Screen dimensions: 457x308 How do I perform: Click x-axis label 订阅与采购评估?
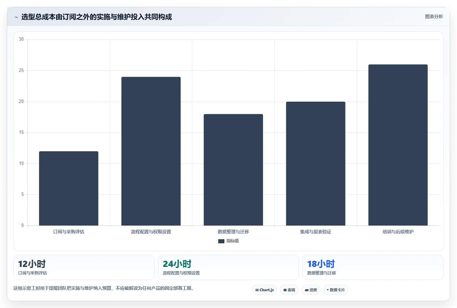(x=69, y=232)
